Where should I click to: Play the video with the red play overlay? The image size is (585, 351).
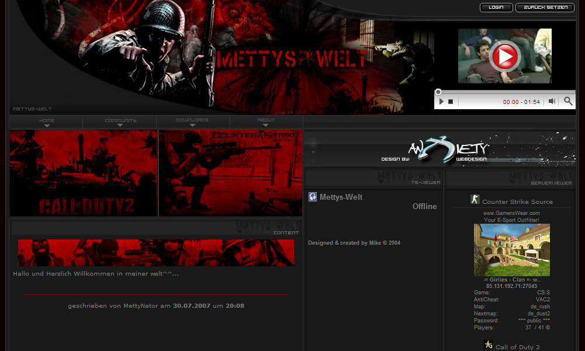(505, 56)
